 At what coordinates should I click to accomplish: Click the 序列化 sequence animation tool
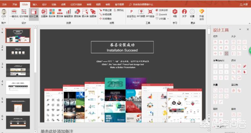tap(119, 10)
